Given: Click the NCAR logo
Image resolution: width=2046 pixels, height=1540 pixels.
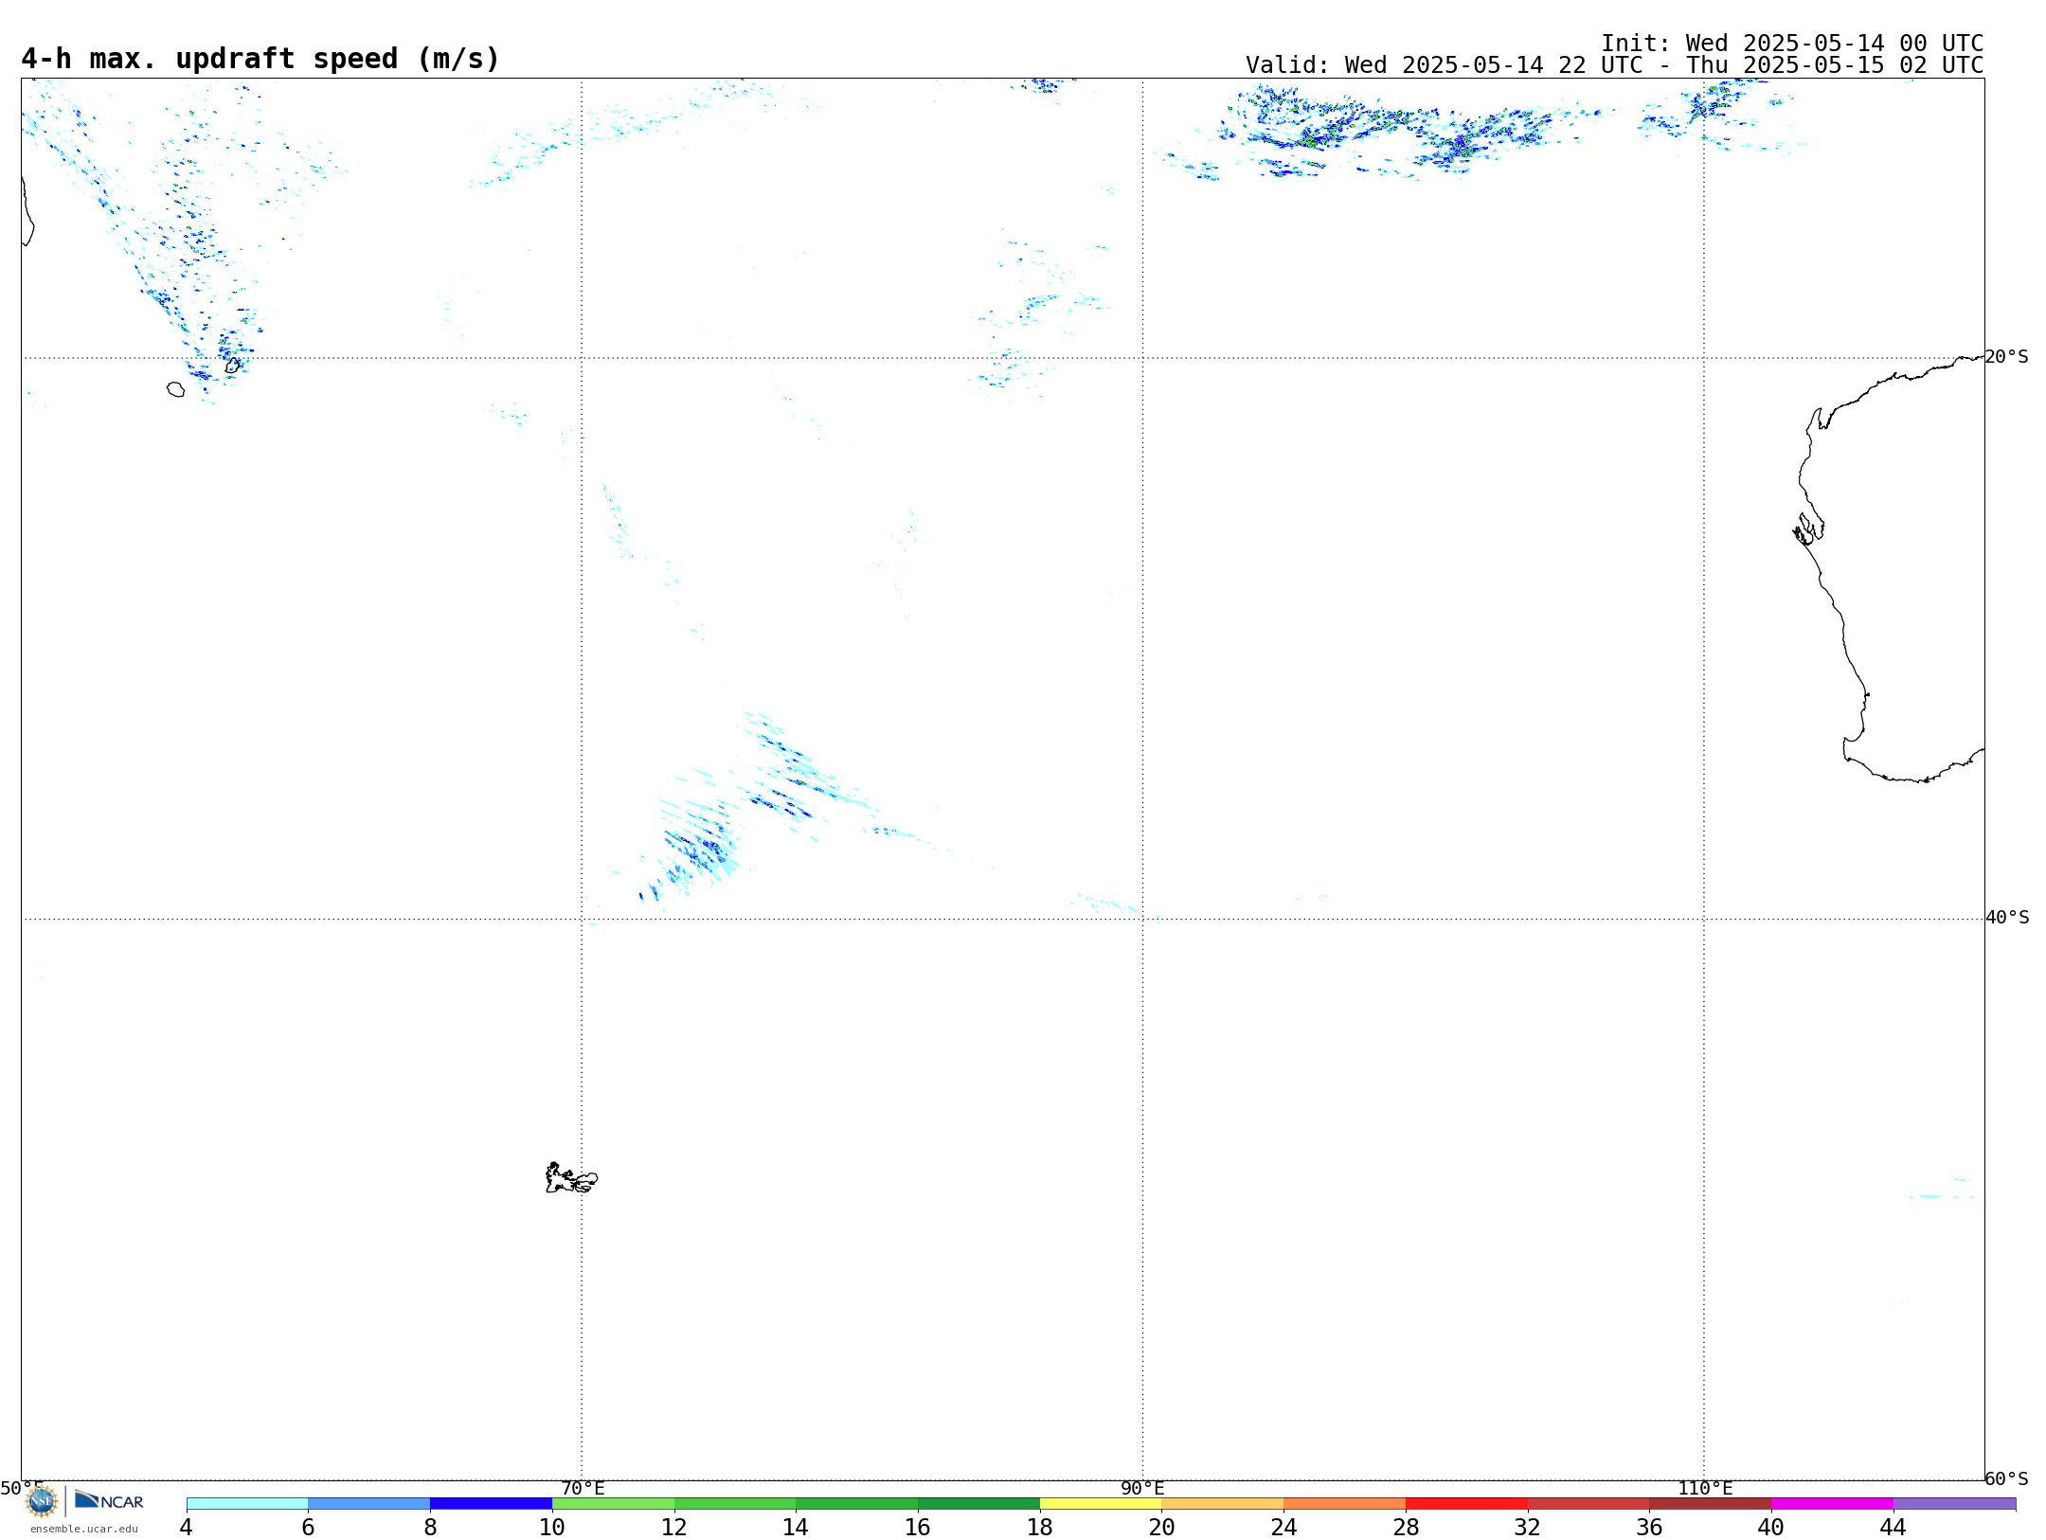Looking at the screenshot, I should pos(109,1500).
